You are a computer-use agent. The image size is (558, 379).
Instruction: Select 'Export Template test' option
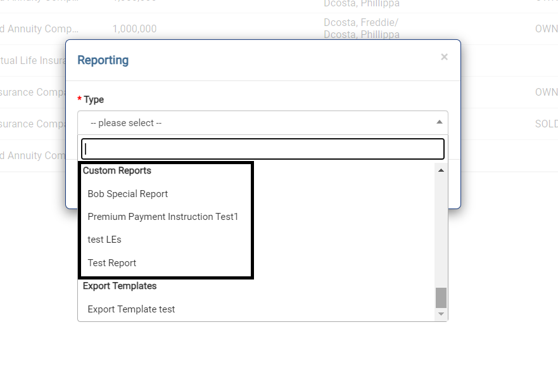coord(131,309)
